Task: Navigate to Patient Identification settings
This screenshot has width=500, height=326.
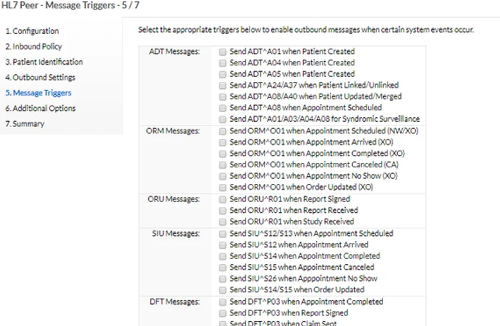Action: [x=43, y=62]
